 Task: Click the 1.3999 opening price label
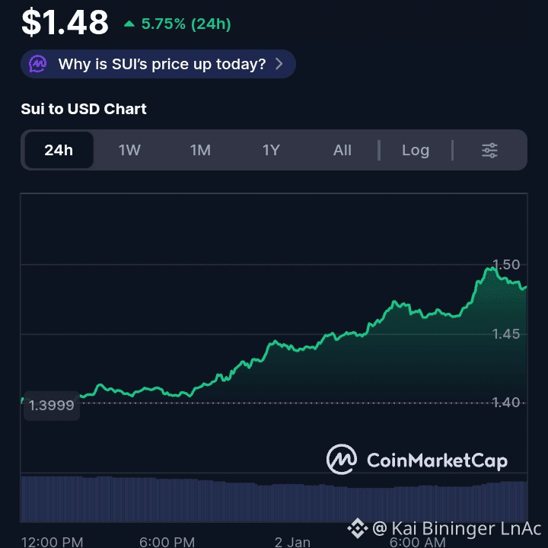point(52,406)
